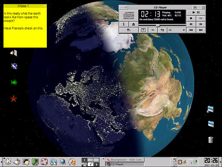Image resolution: width=222 pixels, height=167 pixels.
Task: Toggle play/pause in CD Player
Action: [196, 13]
